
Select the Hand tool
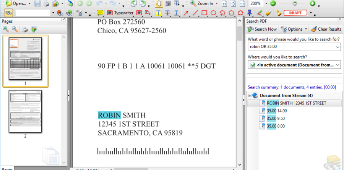coord(159,3)
